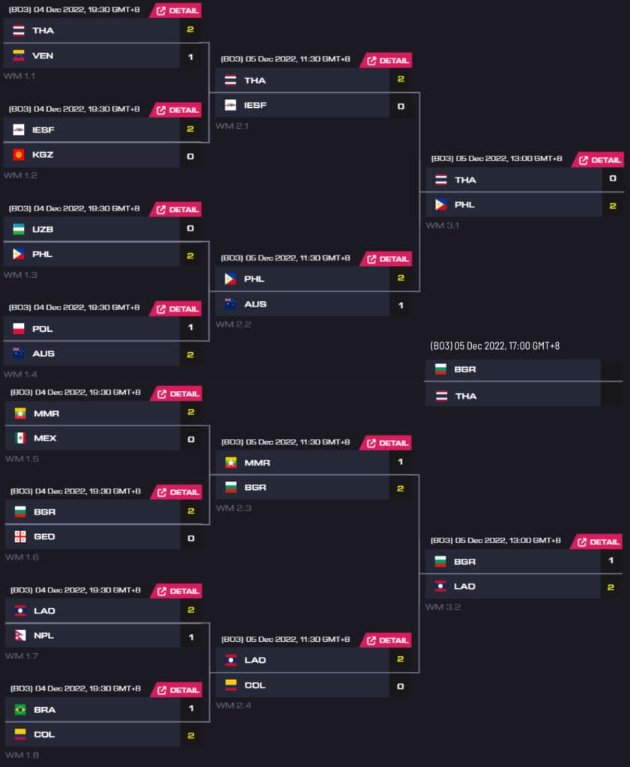This screenshot has height=767, width=630.
Task: Click the Venezuela flag icon in WM 1.1
Action: (x=17, y=55)
